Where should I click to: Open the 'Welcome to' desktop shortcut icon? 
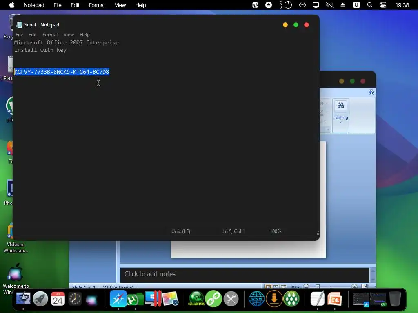(x=16, y=278)
